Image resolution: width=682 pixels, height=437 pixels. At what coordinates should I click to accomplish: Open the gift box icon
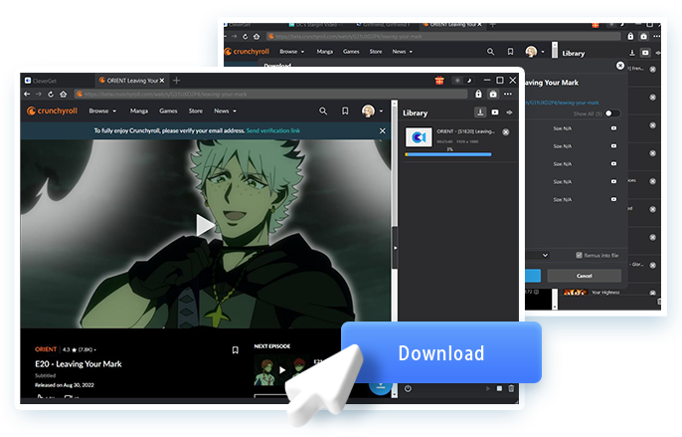click(439, 81)
